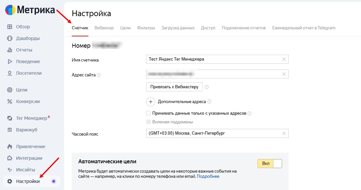Clear the Имя счетчика field with X
The height and width of the screenshot is (190, 361).
click(x=284, y=59)
